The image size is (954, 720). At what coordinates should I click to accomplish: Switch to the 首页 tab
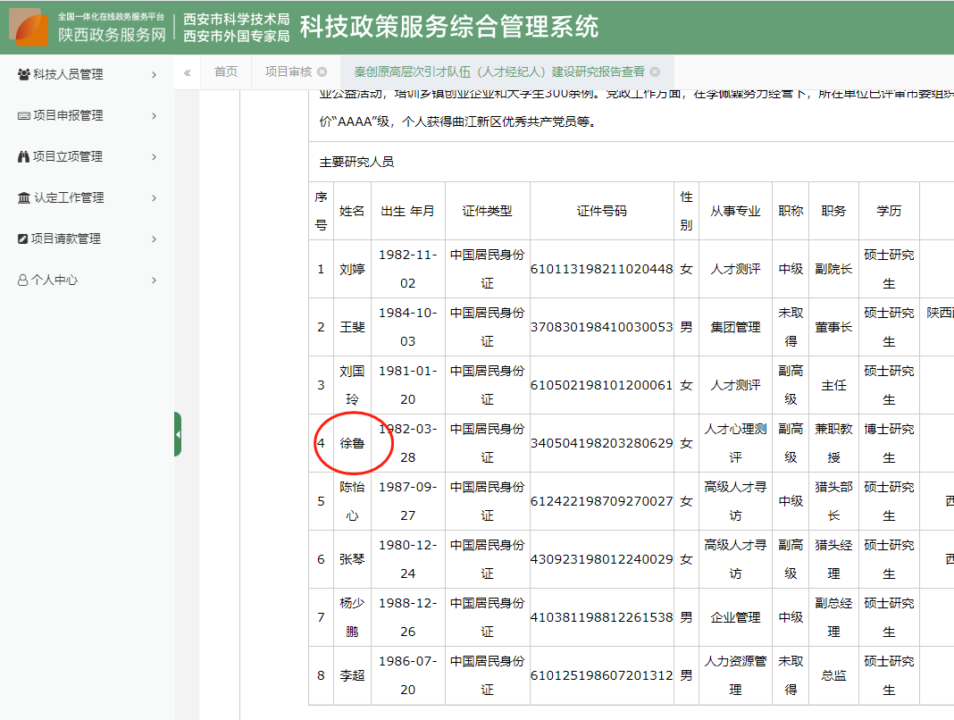[x=225, y=72]
